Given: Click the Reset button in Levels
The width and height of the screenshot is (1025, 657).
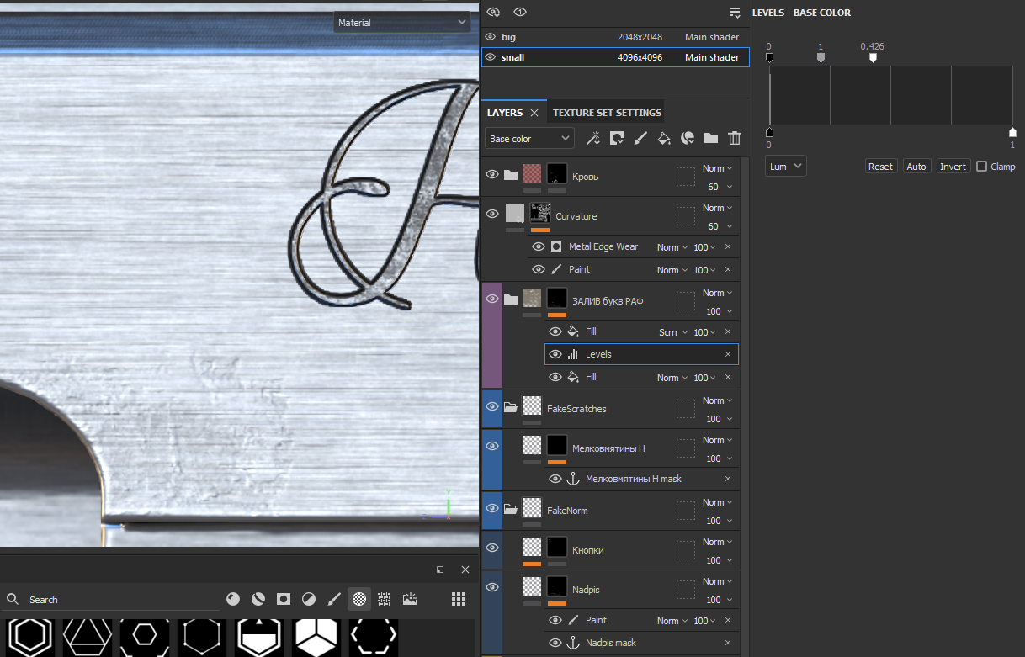Looking at the screenshot, I should point(880,167).
